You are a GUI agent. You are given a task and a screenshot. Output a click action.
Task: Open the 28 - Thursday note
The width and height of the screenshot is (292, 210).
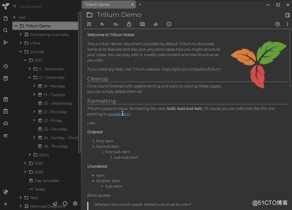click(x=56, y=146)
